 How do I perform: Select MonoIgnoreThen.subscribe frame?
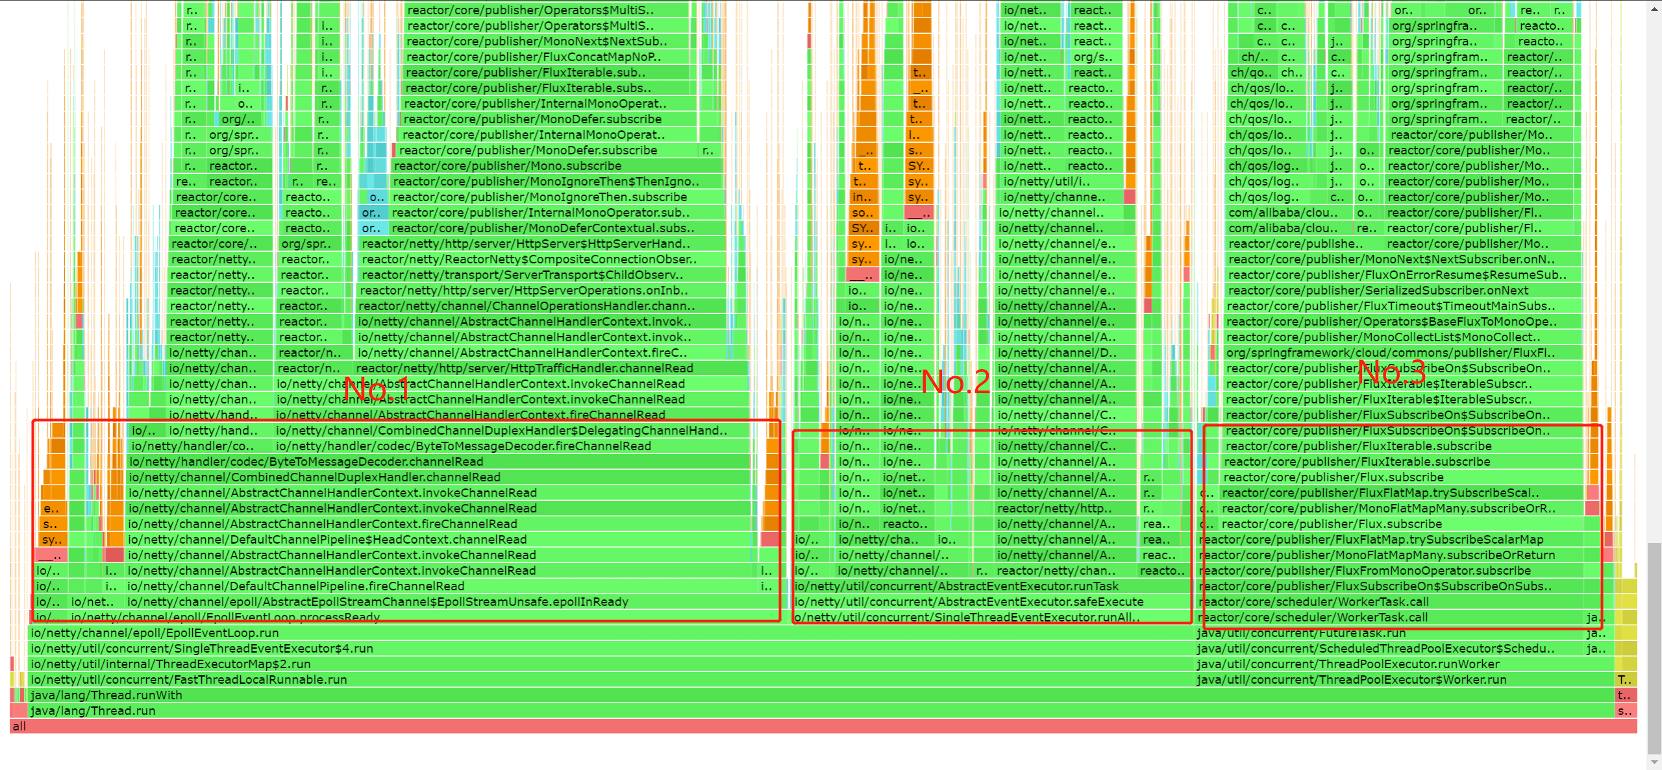pyautogui.click(x=557, y=197)
